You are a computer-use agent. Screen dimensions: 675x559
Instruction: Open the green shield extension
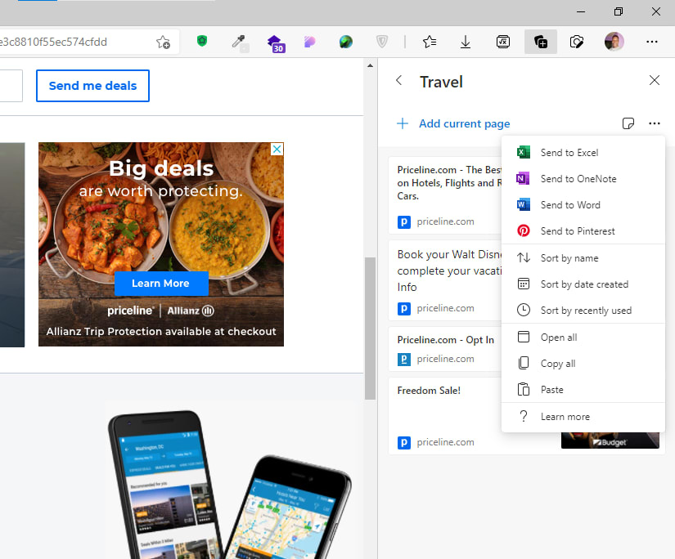202,42
